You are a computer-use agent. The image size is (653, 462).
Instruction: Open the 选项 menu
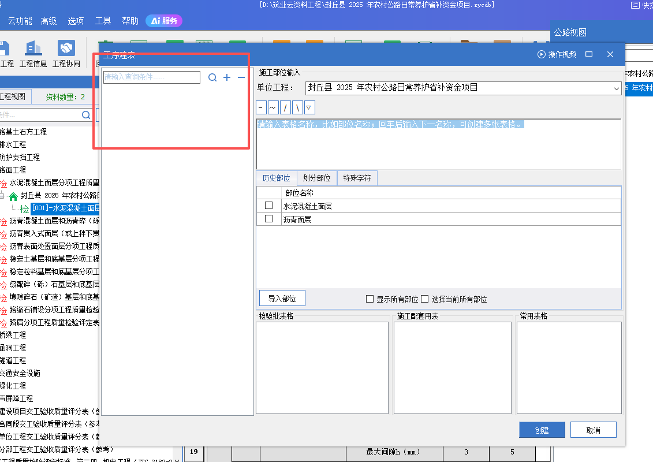(76, 21)
